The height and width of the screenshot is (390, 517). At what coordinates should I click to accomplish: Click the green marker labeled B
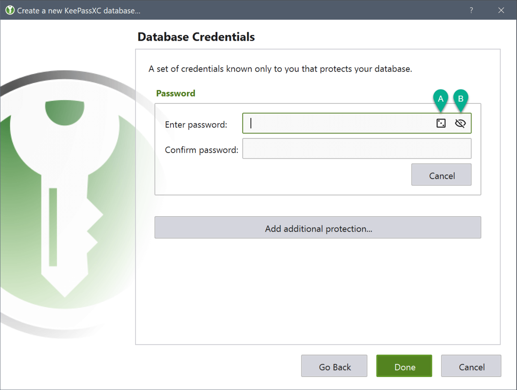[x=461, y=99]
